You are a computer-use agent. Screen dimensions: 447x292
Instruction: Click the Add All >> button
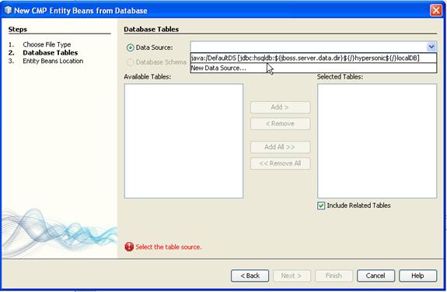click(280, 147)
